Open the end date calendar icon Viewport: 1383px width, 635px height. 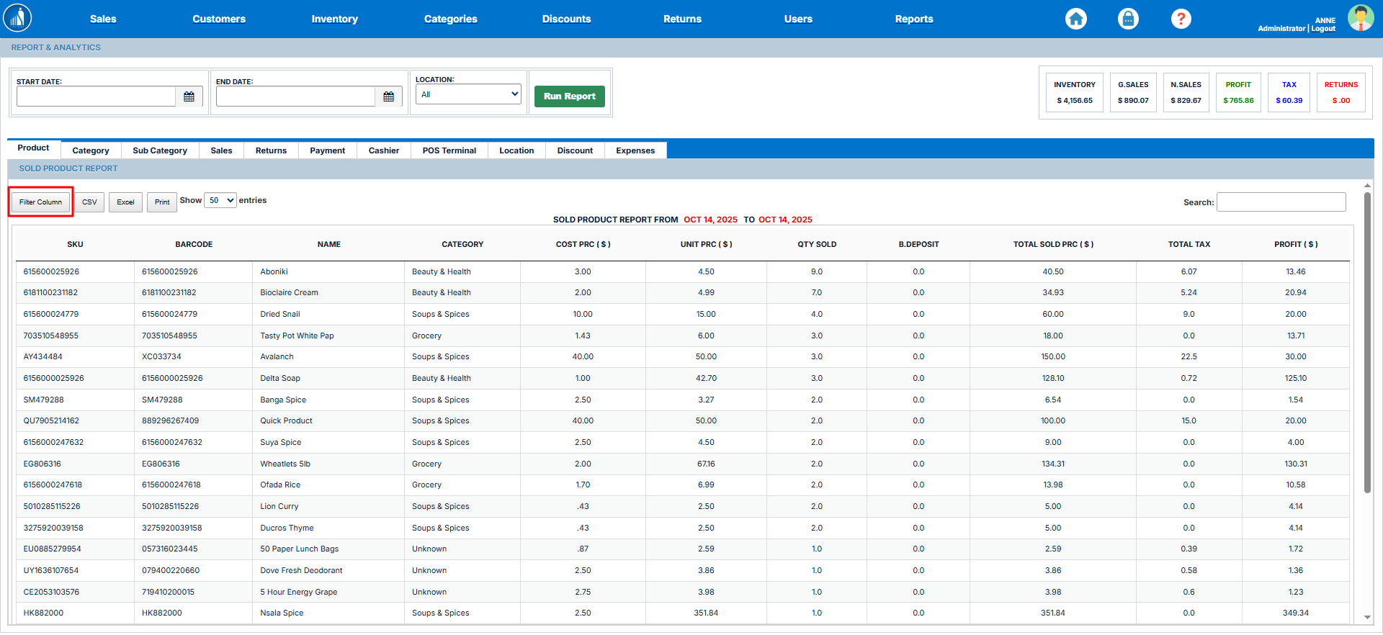[388, 96]
